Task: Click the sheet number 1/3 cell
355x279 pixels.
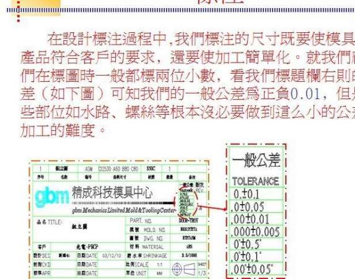Action: tap(202, 273)
